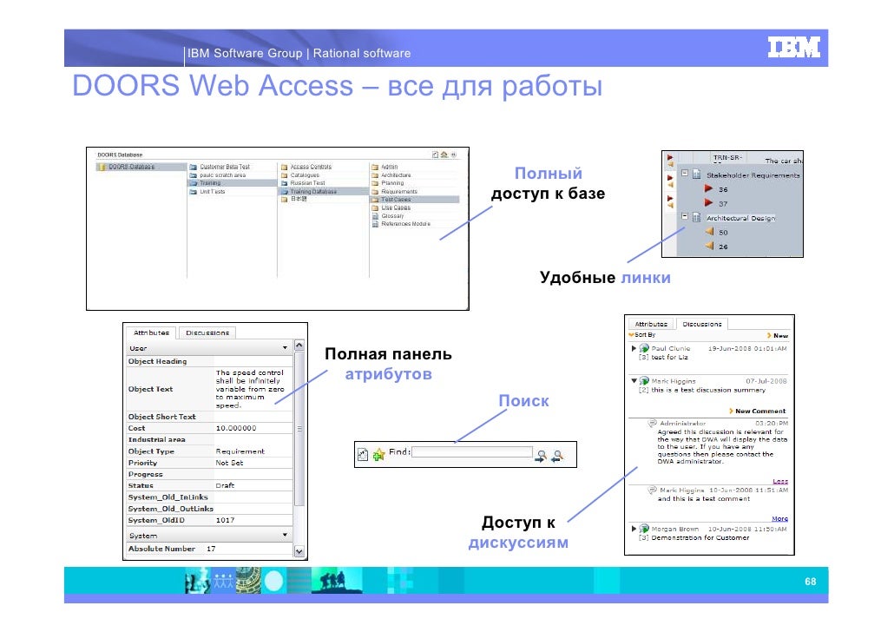
Task: Click the discussion bubble icon beside Morgan Brown
Action: pos(644,529)
